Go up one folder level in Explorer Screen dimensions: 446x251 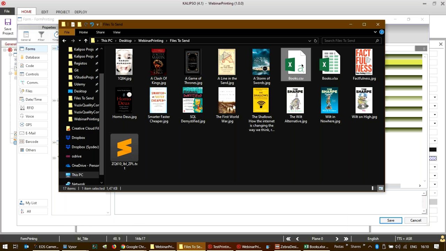point(86,41)
